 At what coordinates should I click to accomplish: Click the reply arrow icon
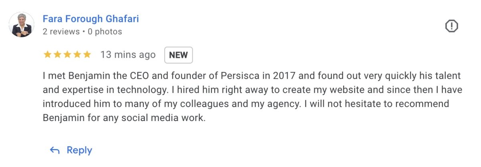(x=55, y=150)
